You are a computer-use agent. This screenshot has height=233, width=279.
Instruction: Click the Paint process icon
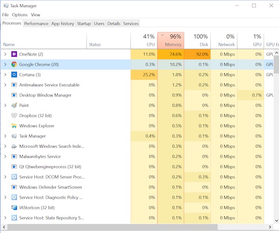[14, 105]
